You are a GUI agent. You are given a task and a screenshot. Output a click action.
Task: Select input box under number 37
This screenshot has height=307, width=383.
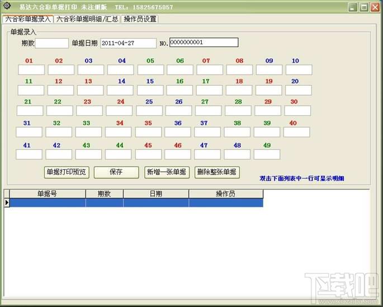pos(207,132)
